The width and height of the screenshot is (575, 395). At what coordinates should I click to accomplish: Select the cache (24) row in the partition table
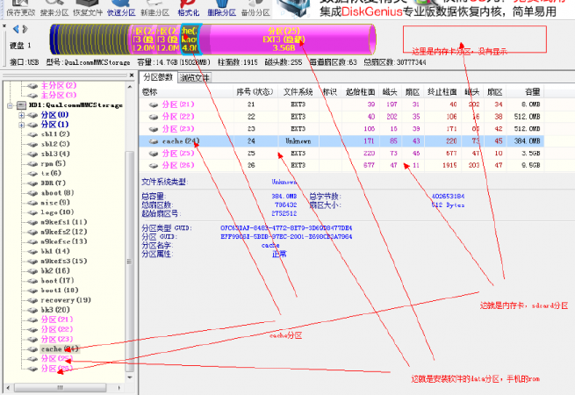click(341, 141)
